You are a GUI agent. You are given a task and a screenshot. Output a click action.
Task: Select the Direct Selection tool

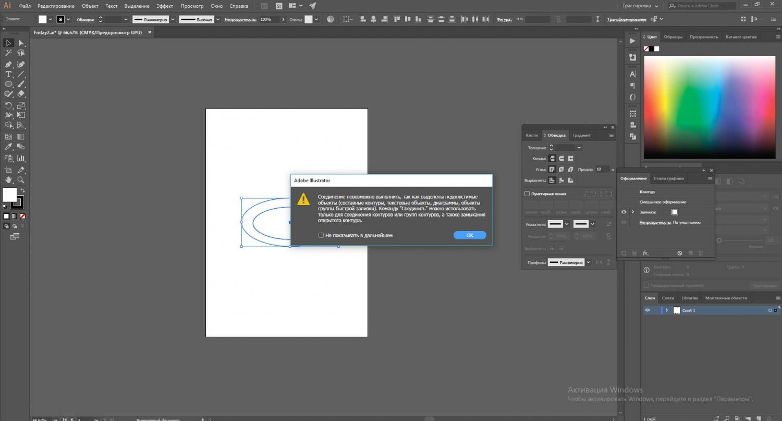click(x=21, y=43)
